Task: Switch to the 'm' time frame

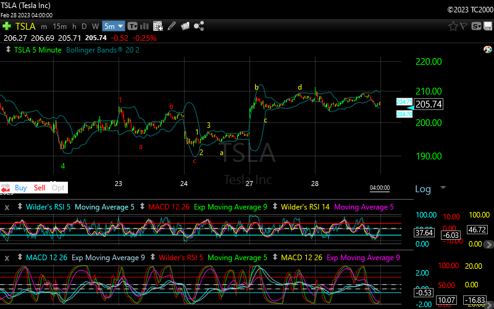Action: pyautogui.click(x=44, y=27)
